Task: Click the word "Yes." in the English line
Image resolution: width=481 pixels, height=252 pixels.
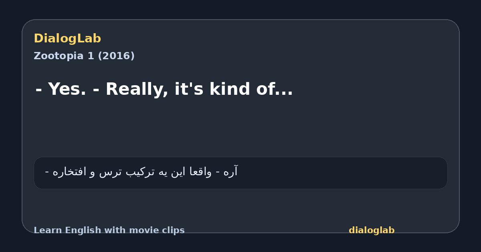Action: tap(67, 89)
